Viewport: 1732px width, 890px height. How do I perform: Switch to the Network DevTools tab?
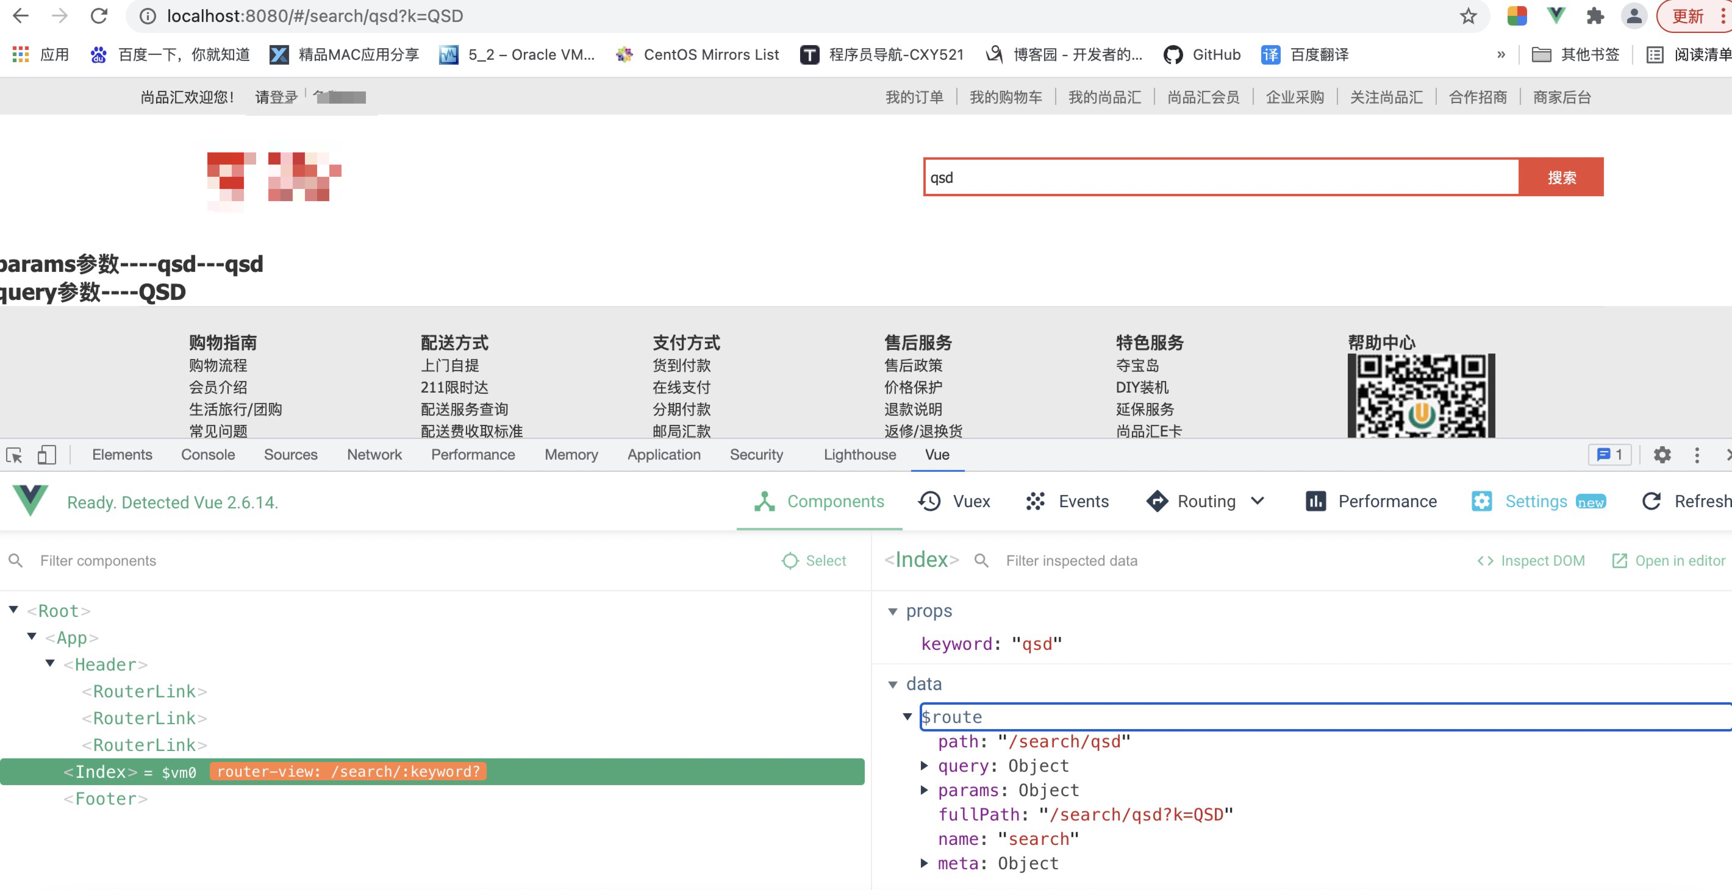pyautogui.click(x=374, y=455)
